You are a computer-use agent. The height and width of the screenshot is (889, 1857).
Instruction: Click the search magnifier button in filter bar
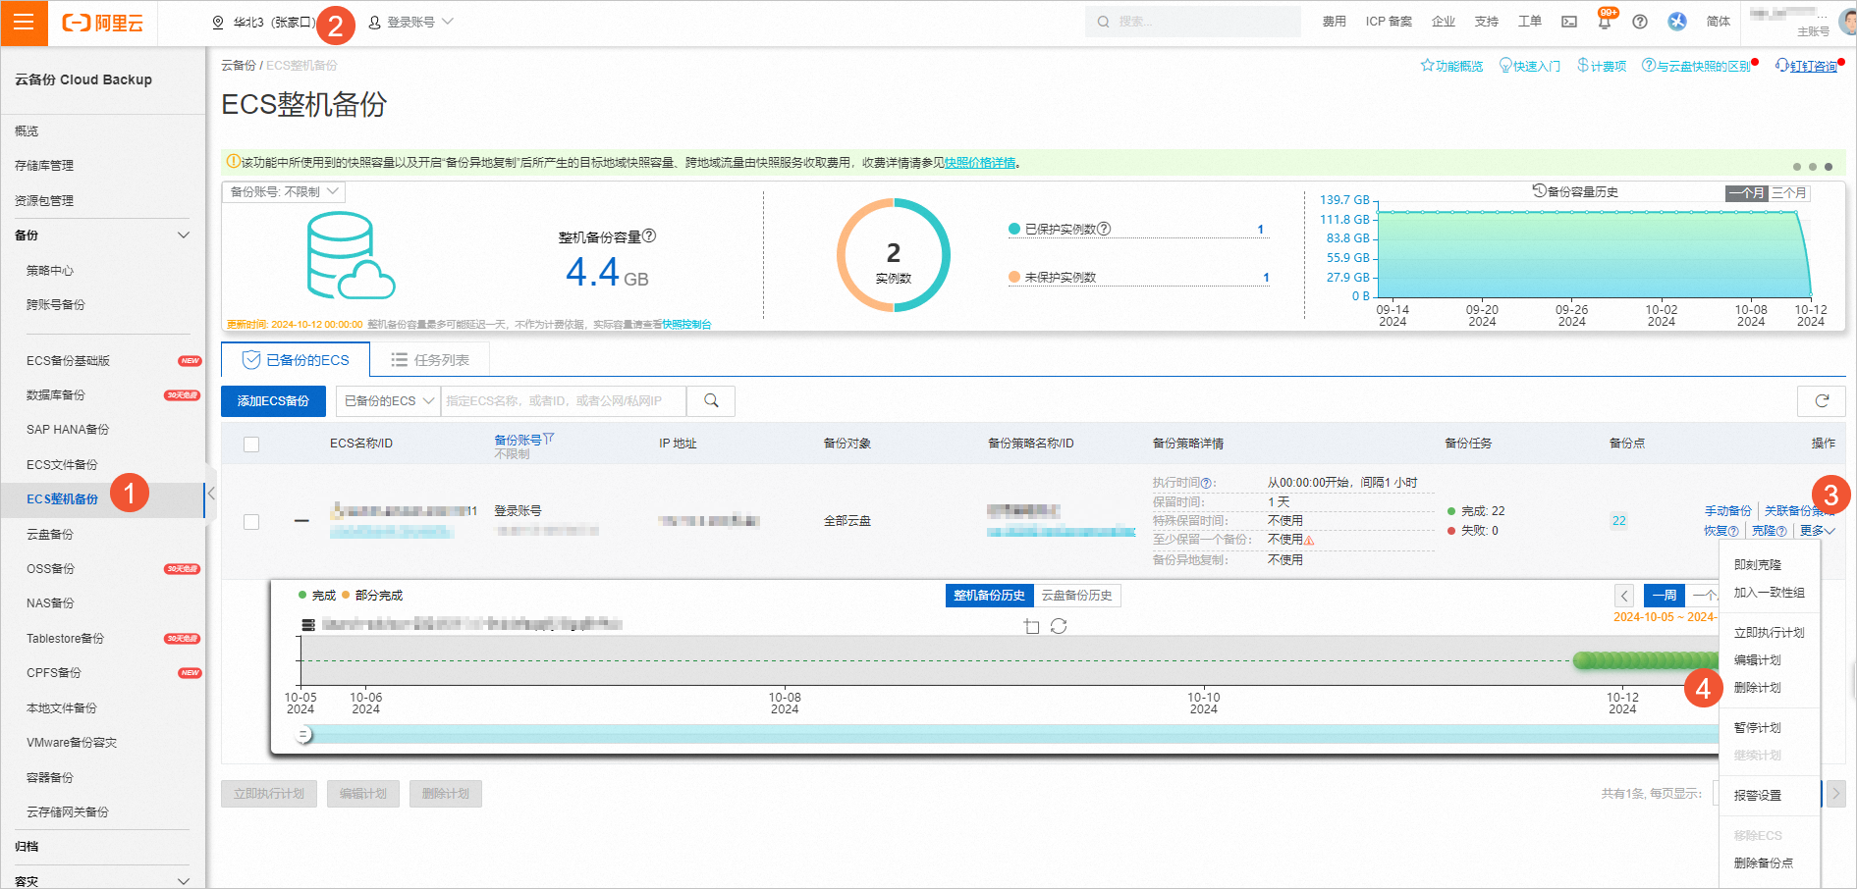711,401
